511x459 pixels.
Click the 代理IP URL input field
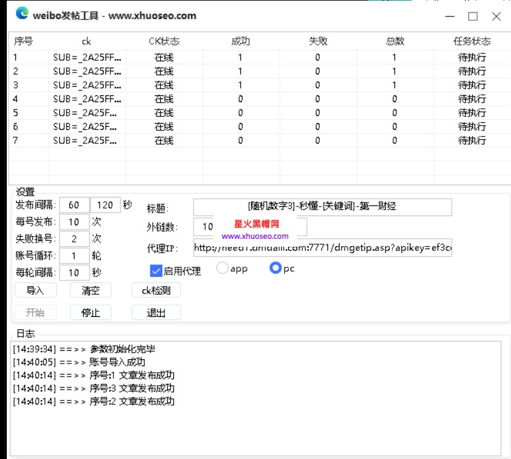(322, 248)
